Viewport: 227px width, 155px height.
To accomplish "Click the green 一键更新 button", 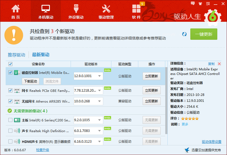I will pyautogui.click(x=204, y=34).
